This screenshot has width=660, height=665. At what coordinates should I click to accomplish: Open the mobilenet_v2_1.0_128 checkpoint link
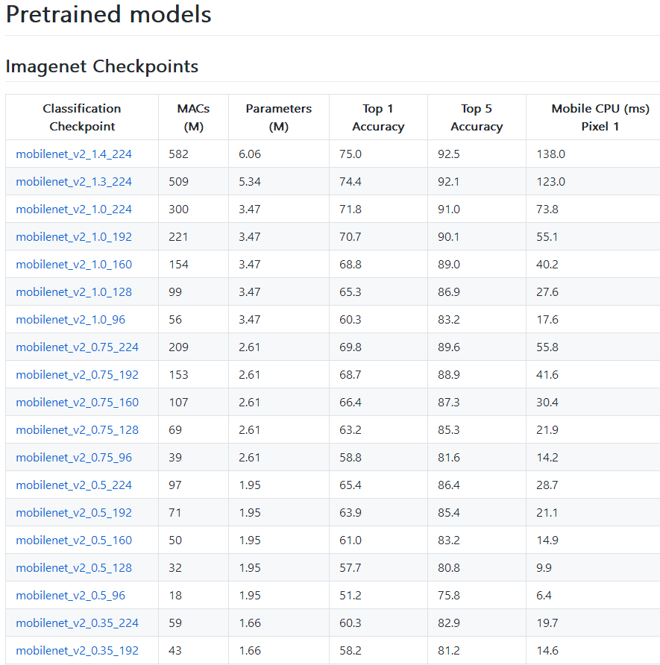[73, 291]
